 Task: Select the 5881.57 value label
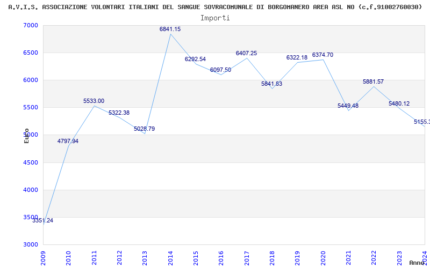tap(373, 82)
